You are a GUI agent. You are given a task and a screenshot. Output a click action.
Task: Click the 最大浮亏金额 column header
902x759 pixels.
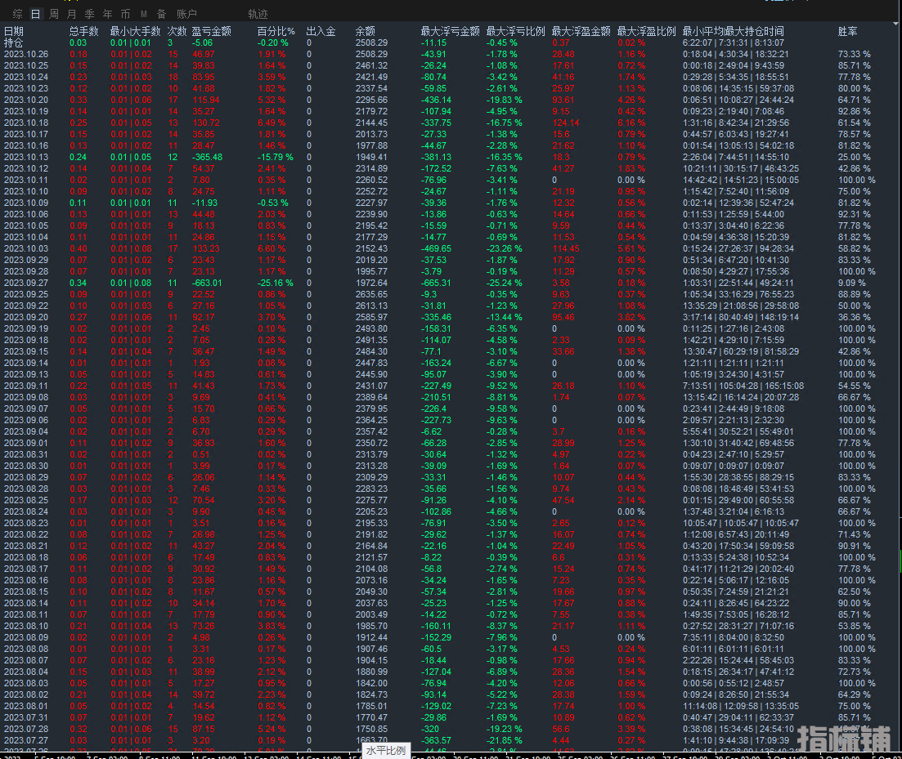pyautogui.click(x=450, y=31)
